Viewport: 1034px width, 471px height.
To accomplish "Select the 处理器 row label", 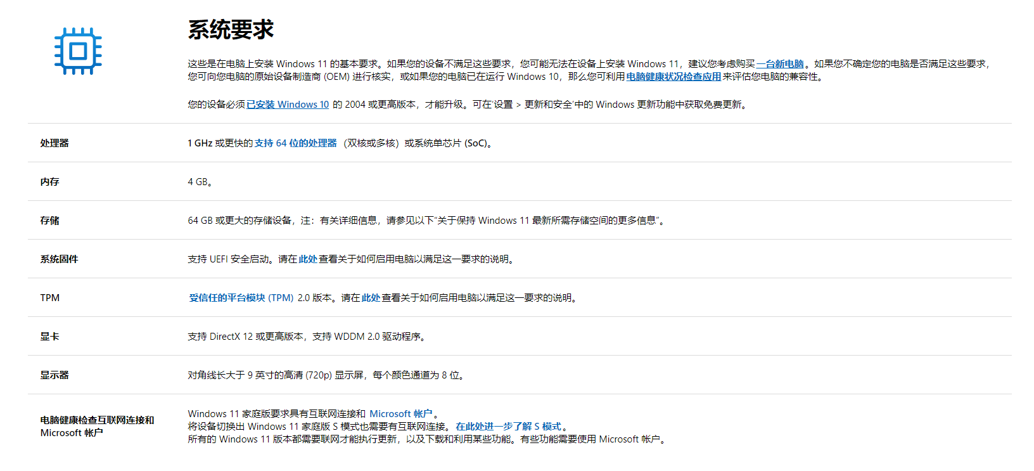I will (x=54, y=143).
